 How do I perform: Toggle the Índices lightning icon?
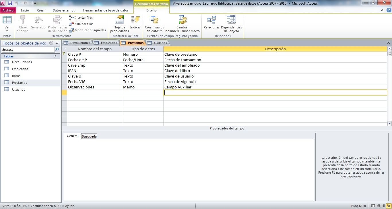click(135, 20)
